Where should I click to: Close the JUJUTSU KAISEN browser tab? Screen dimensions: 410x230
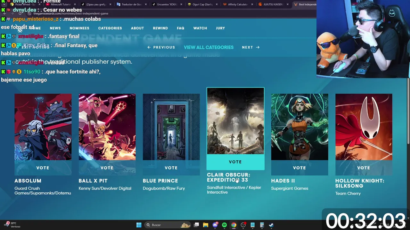coord(287,4)
